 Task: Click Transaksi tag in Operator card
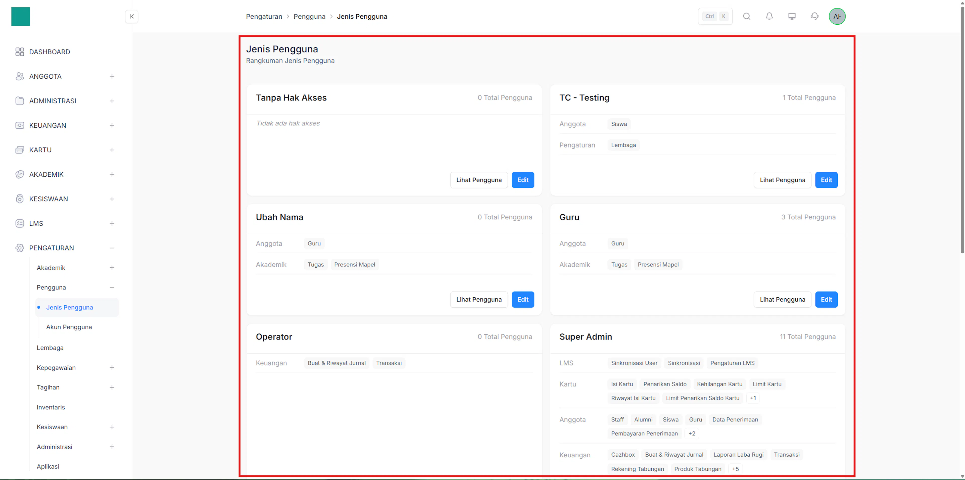pyautogui.click(x=389, y=363)
